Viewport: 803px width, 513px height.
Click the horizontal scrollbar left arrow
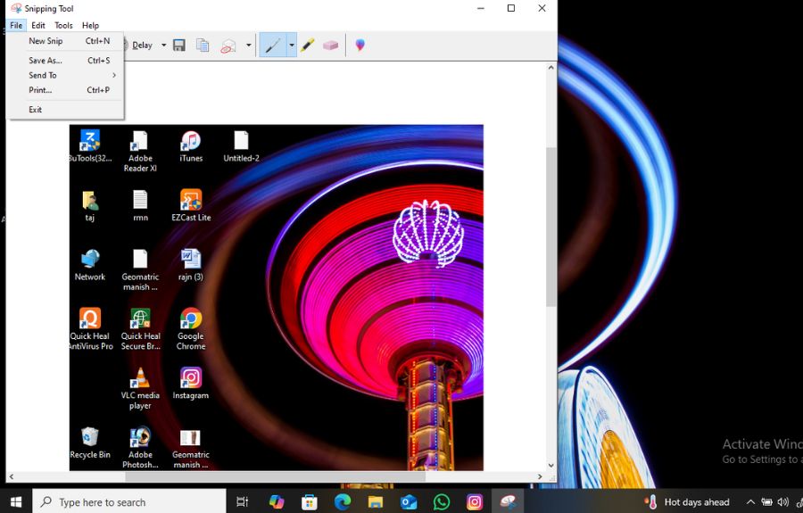12,476
